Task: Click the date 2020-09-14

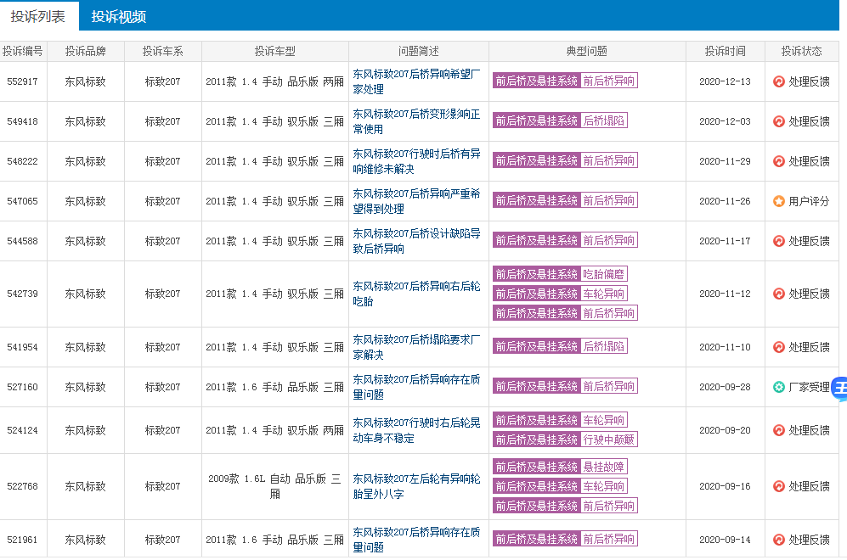Action: [x=725, y=540]
